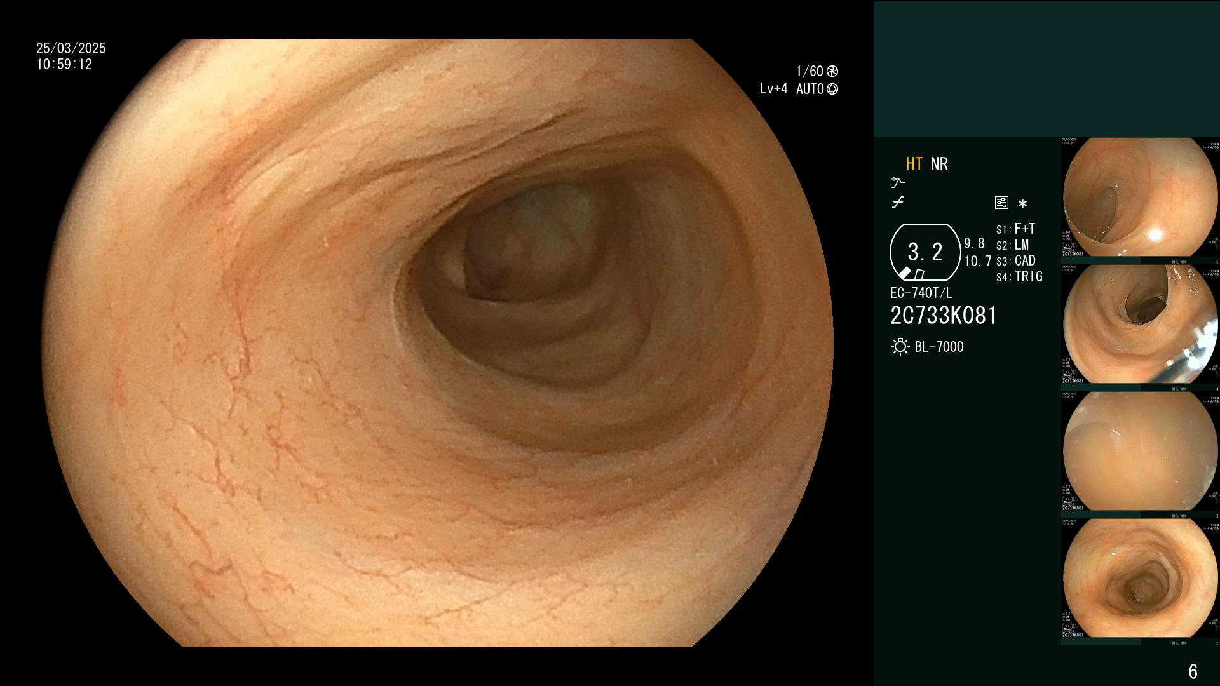Click the NR noise reduction indicator
The height and width of the screenshot is (686, 1220).
pyautogui.click(x=939, y=164)
